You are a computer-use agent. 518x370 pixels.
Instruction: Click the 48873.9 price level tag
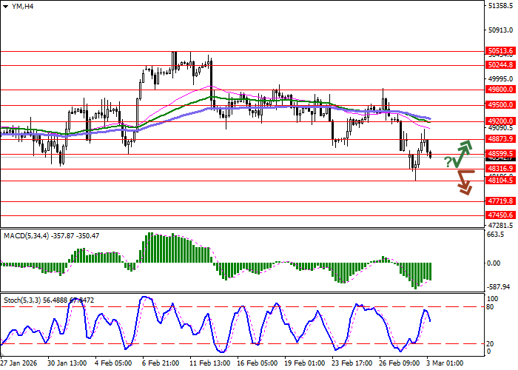pyautogui.click(x=500, y=138)
